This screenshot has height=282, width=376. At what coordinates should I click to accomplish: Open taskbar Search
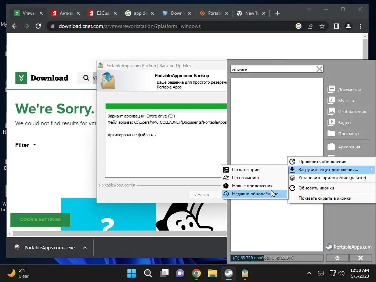(x=148, y=273)
